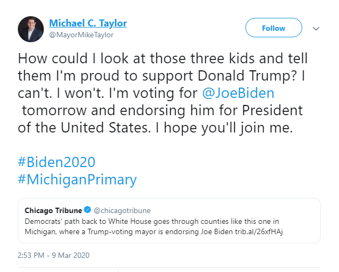The width and height of the screenshot is (339, 272).
Task: Click the Chicago Tribune verified badge
Action: pos(88,210)
